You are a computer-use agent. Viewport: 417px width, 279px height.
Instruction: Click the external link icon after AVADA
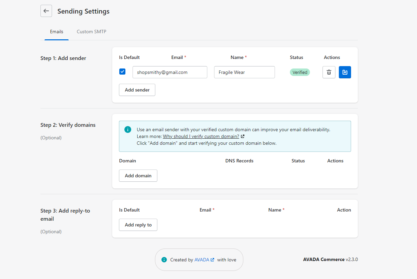click(x=212, y=260)
